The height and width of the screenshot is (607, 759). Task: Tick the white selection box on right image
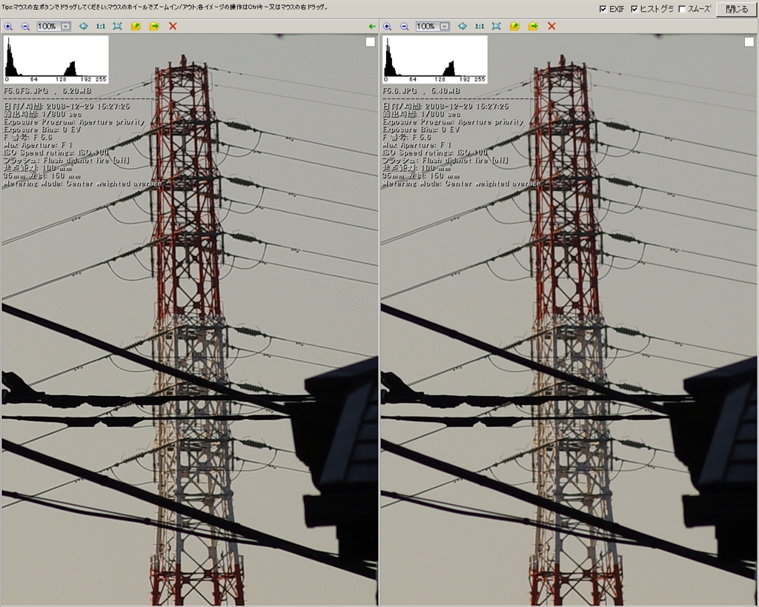pos(749,42)
